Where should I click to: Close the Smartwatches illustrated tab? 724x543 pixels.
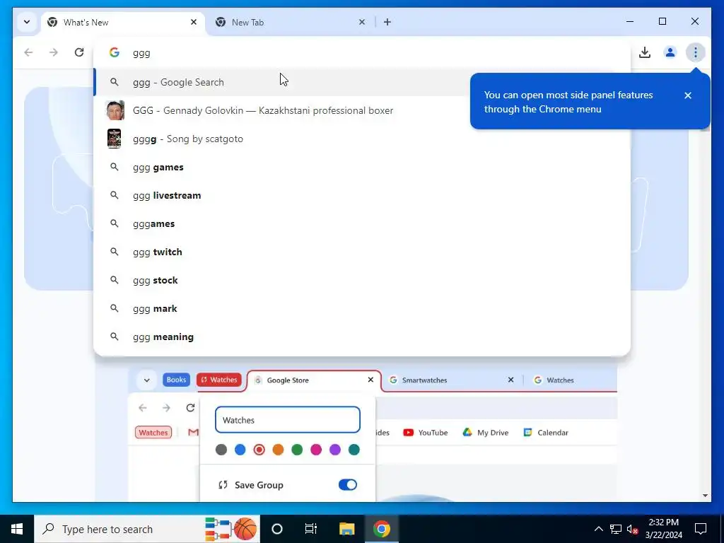(x=510, y=380)
